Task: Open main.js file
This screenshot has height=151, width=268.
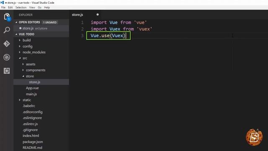Action: [x=31, y=94]
